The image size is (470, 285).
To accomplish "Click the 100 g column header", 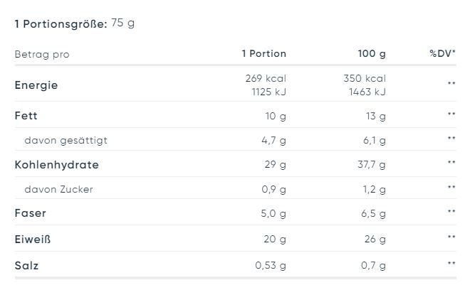I will coord(372,53).
